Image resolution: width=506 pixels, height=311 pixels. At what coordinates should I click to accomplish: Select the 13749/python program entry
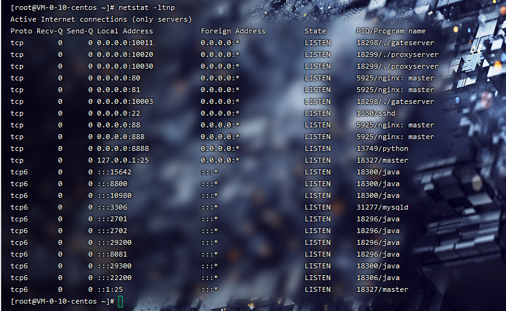[382, 148]
